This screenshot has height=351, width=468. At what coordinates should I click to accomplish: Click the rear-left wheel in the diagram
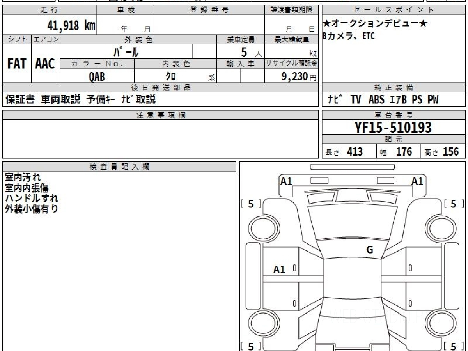click(x=263, y=324)
